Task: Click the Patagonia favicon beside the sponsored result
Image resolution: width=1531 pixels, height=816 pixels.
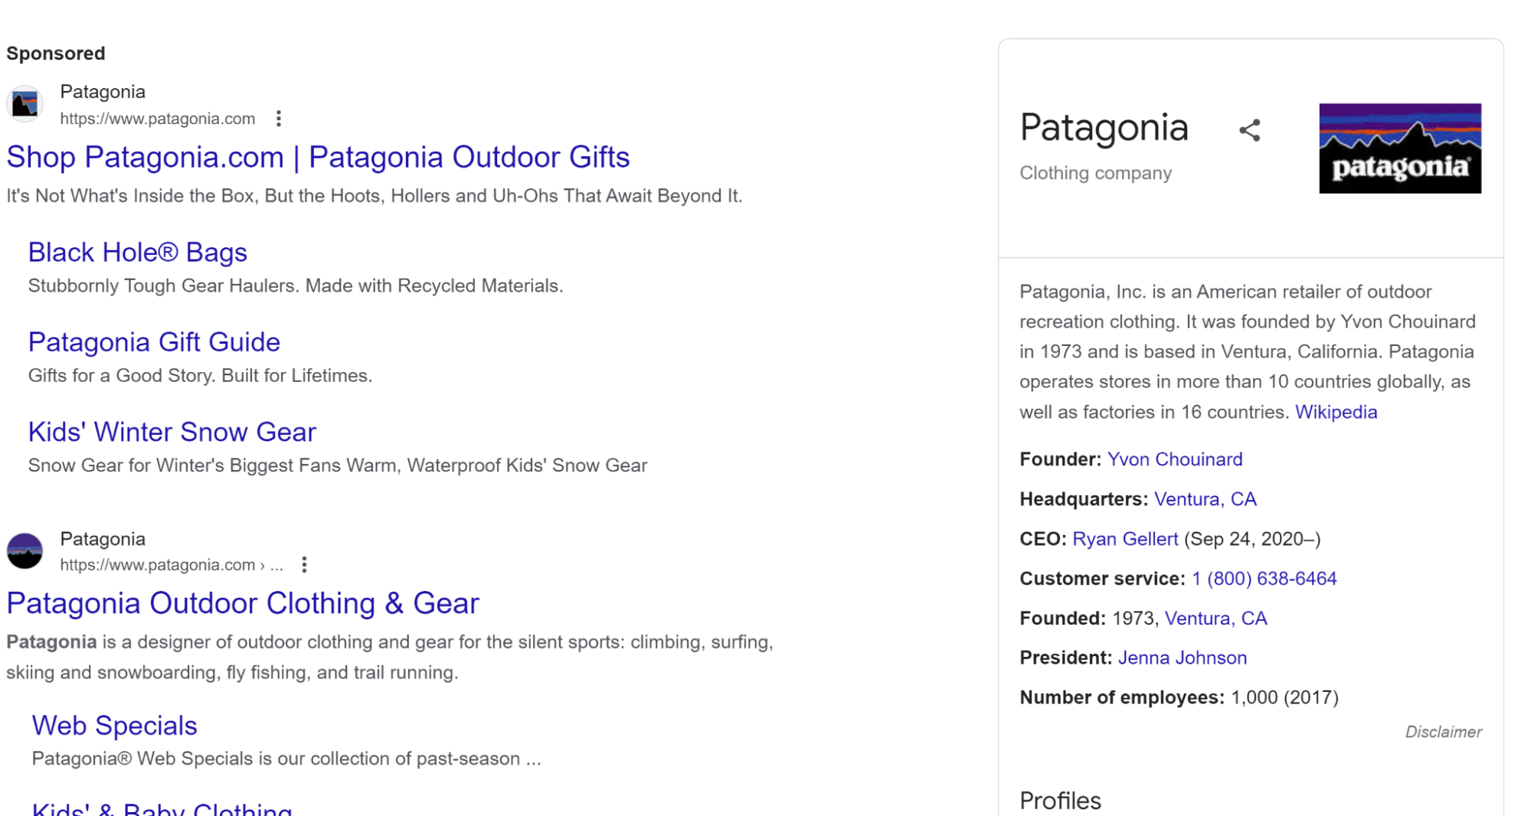Action: coord(25,103)
